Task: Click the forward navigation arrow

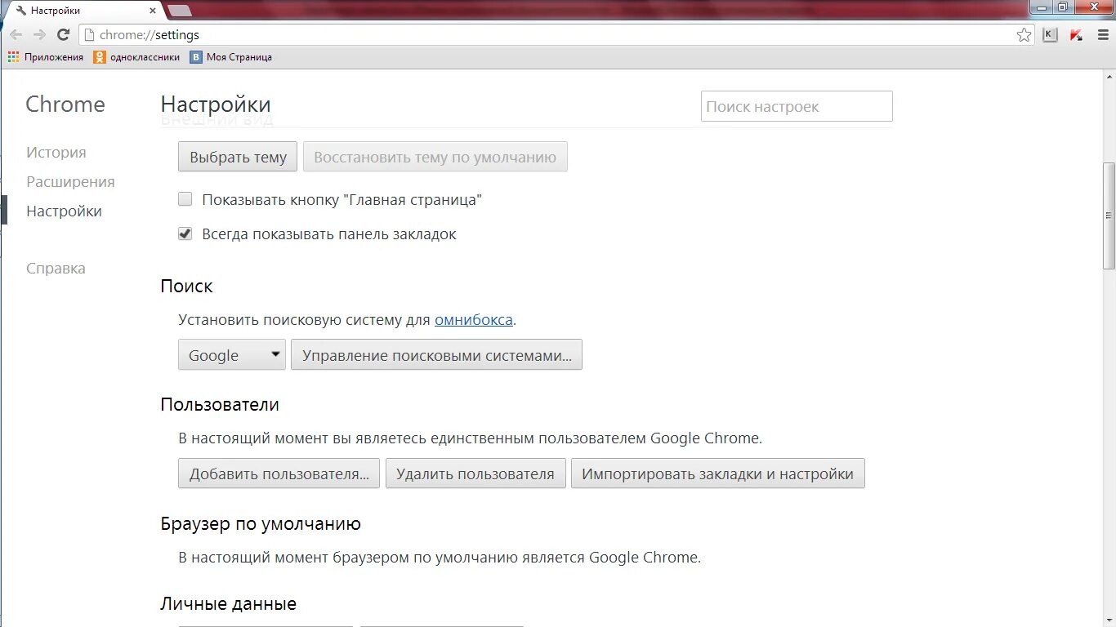Action: click(x=39, y=35)
